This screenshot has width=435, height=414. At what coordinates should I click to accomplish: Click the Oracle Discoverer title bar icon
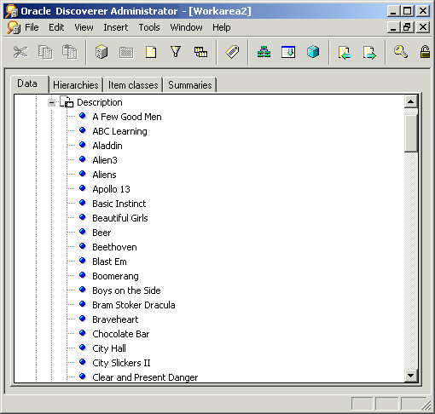pyautogui.click(x=12, y=11)
